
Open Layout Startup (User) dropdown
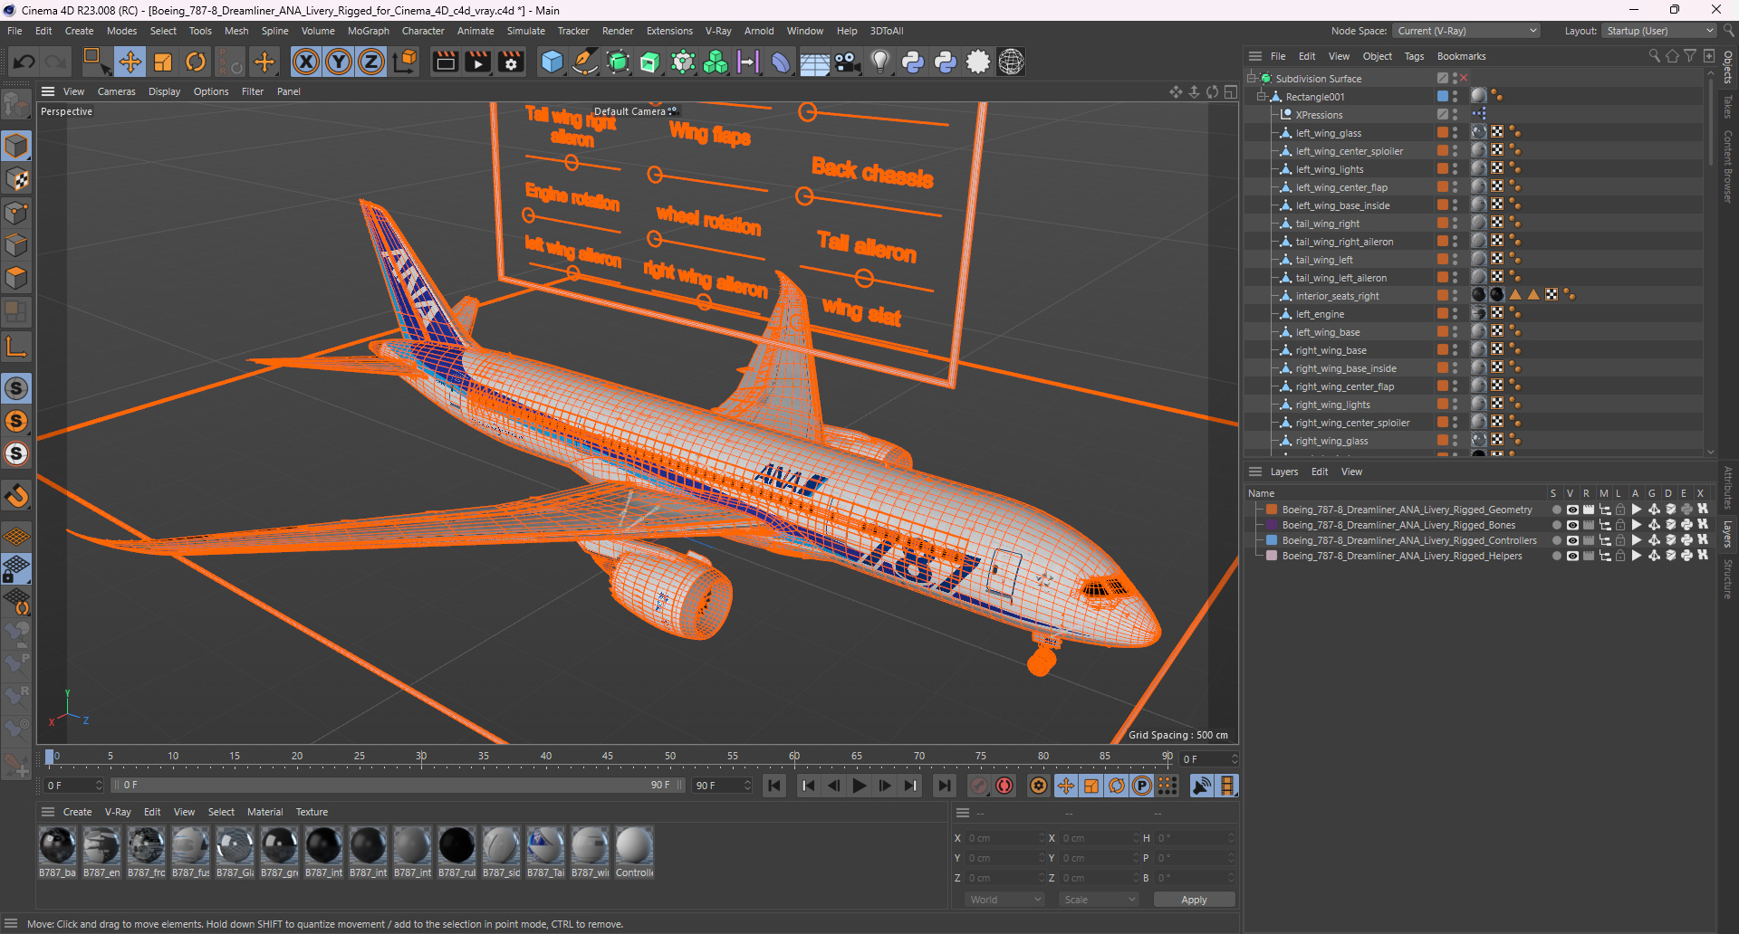point(1659,31)
